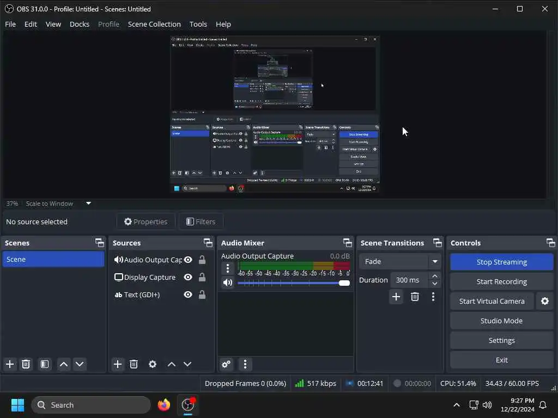Open Audio Mixer bottom options menu dots
The image size is (558, 418).
coord(245,364)
